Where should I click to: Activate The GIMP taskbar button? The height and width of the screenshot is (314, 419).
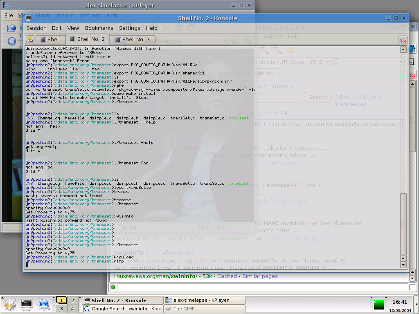click(205, 309)
